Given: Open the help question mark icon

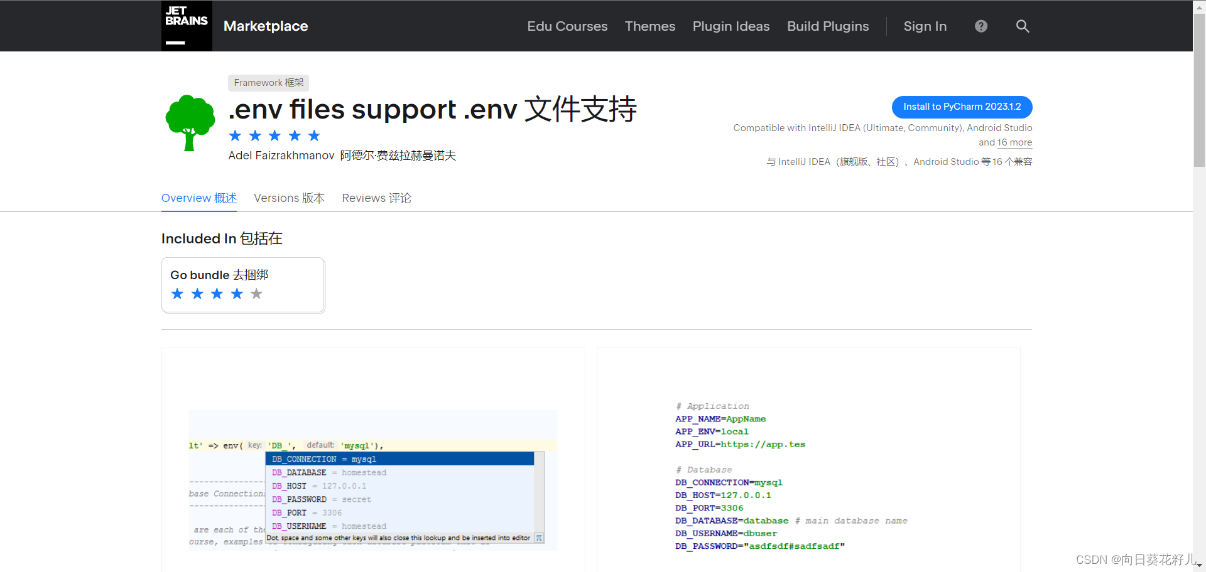Looking at the screenshot, I should coord(981,26).
